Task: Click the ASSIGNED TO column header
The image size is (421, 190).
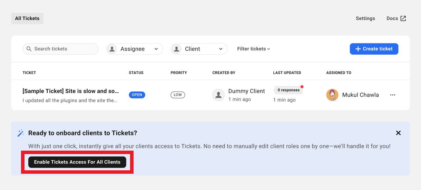Action: point(339,73)
